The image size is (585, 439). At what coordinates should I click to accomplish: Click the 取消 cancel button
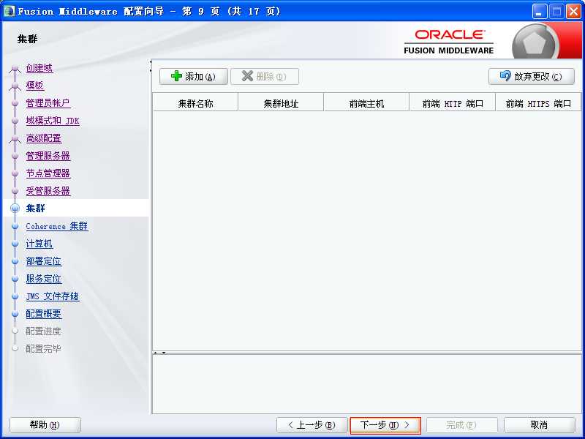[539, 425]
